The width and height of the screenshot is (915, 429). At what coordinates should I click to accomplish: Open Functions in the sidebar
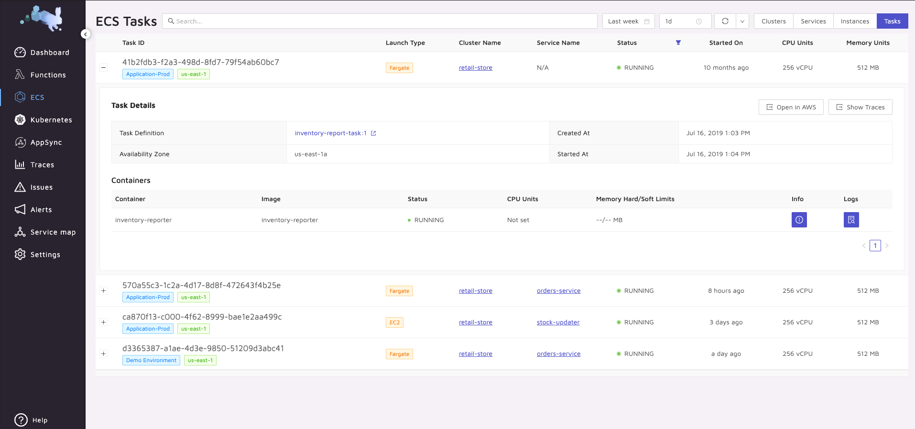[x=40, y=75]
